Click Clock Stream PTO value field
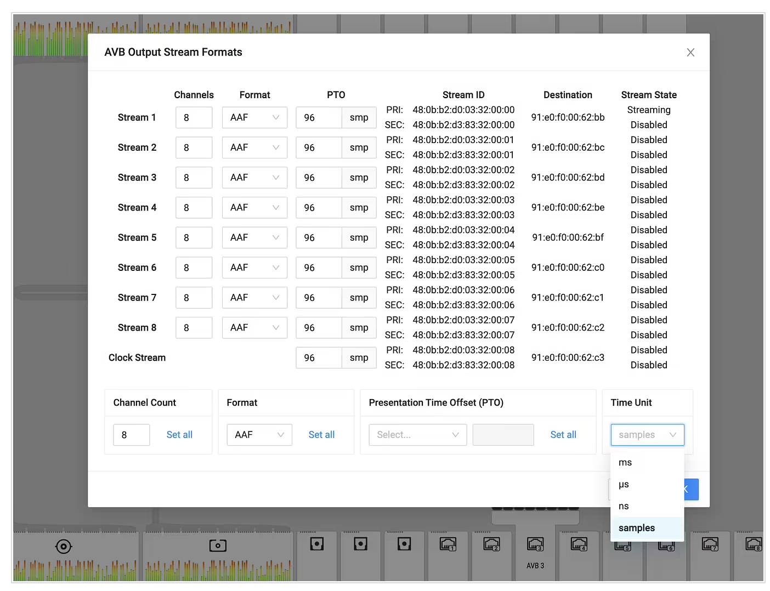Viewport: 770px width, 591px height. point(319,357)
